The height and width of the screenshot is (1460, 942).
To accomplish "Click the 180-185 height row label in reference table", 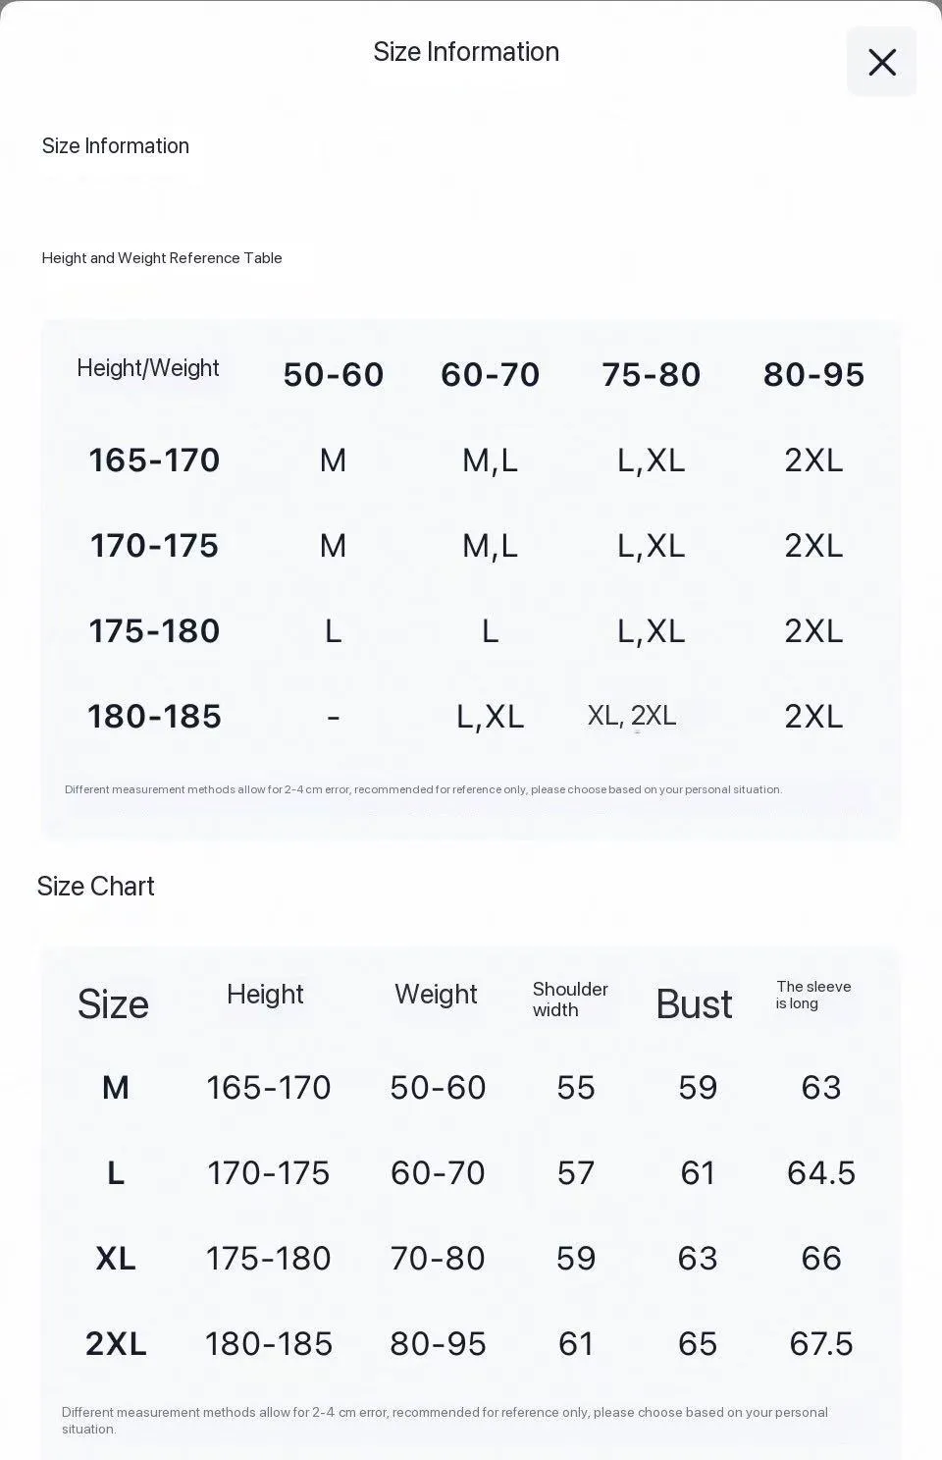I will (154, 716).
